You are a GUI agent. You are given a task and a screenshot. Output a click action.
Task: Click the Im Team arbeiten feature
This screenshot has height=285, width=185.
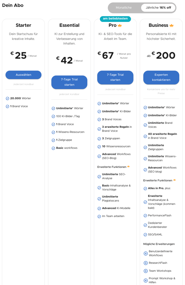tap(113, 216)
